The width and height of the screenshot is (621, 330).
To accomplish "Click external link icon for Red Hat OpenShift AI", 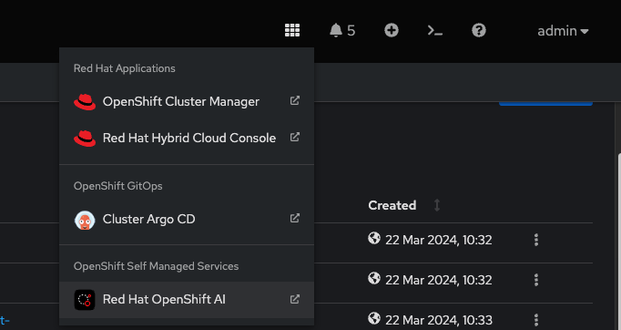I will tap(295, 299).
